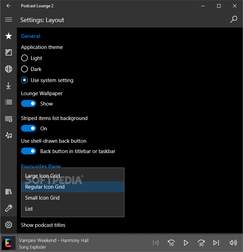Viewport: 243px width, 252px height.
Task: Open the podcast grid page icon
Action: tap(9, 52)
